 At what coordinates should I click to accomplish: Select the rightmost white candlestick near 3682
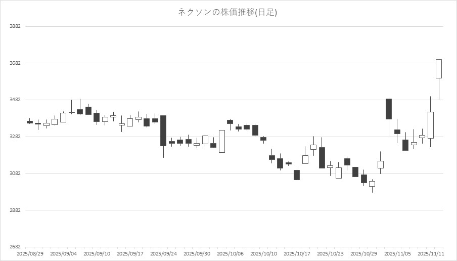[x=439, y=69]
